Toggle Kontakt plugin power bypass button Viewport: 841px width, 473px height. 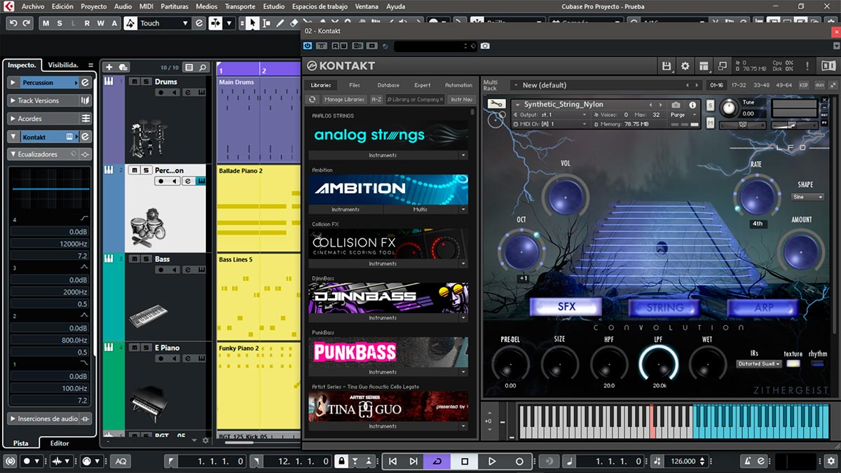[308, 46]
